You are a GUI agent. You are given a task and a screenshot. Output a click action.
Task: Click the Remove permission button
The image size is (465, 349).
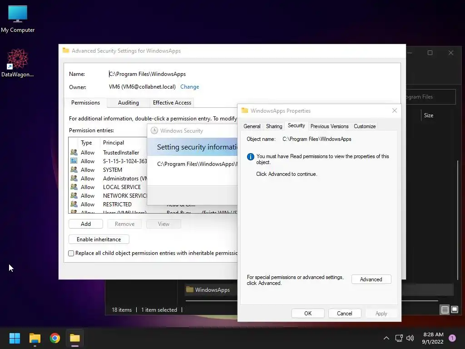[x=124, y=224]
